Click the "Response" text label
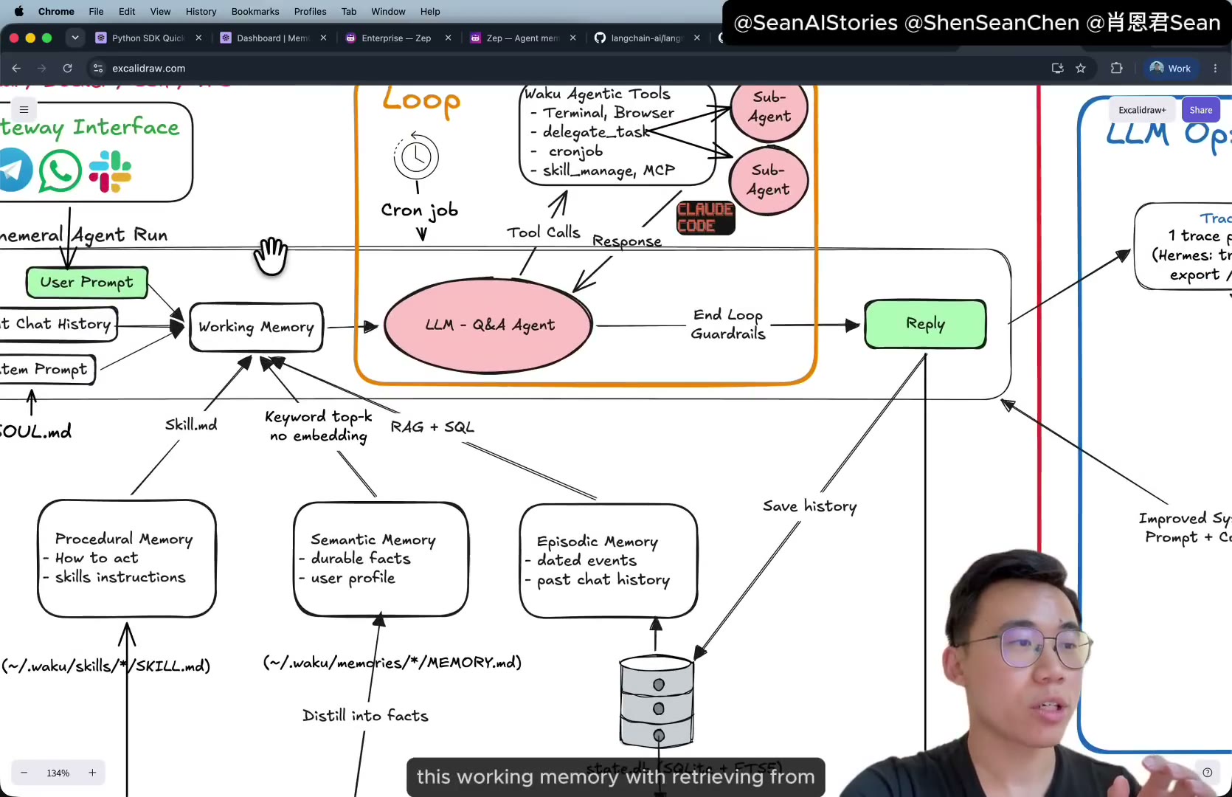The width and height of the screenshot is (1232, 797). (627, 241)
